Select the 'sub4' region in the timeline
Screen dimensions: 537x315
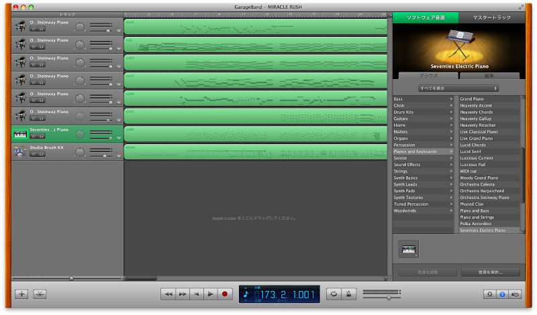pos(256,98)
